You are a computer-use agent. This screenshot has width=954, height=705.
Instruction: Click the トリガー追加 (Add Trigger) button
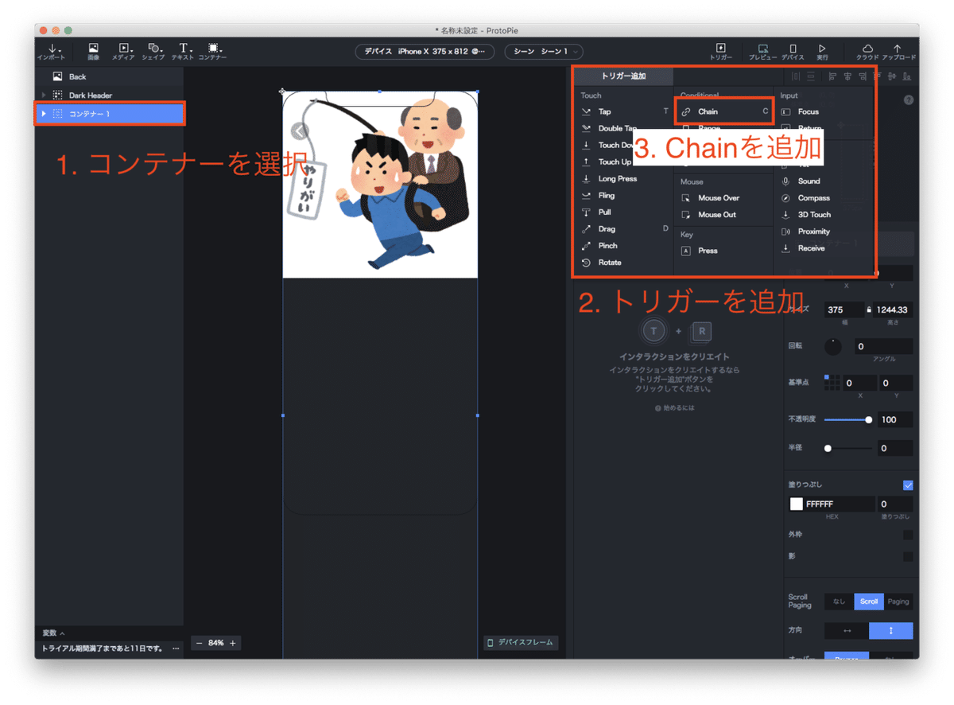click(x=623, y=76)
